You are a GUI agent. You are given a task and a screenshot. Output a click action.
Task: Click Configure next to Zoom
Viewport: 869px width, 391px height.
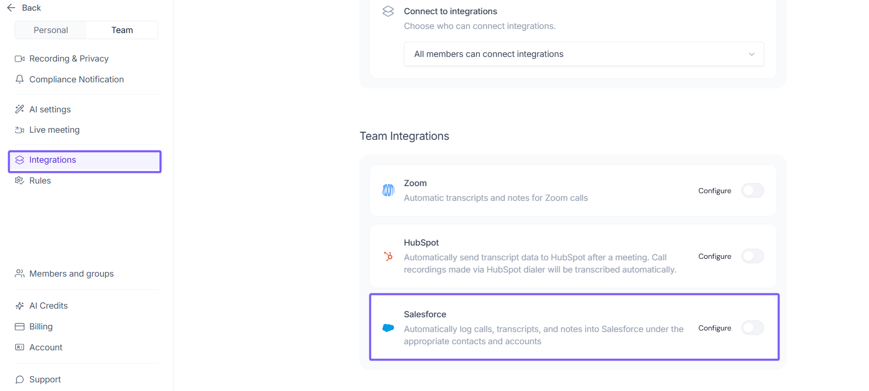pos(714,191)
